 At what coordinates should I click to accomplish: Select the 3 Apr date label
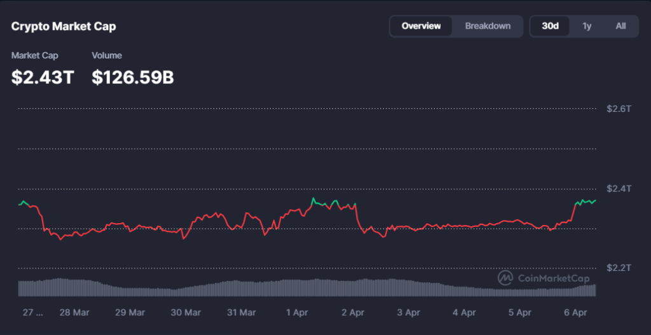pyautogui.click(x=408, y=313)
